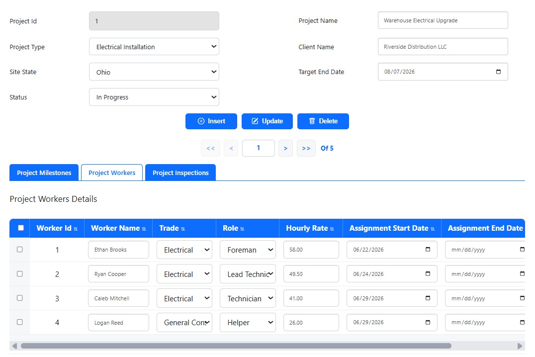Switch to Project Workers tab
Screen dimensions: 535x357
pos(112,173)
